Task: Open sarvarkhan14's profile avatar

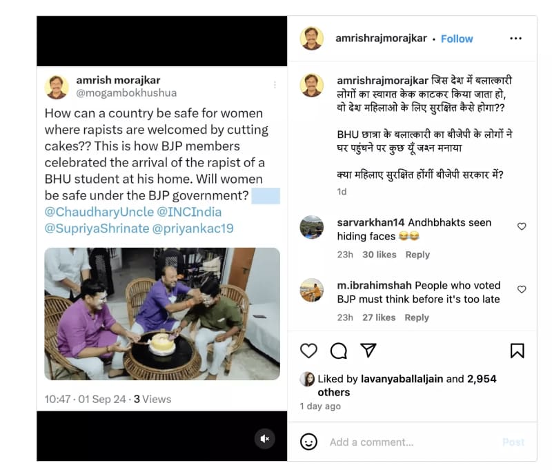Action: point(312,227)
